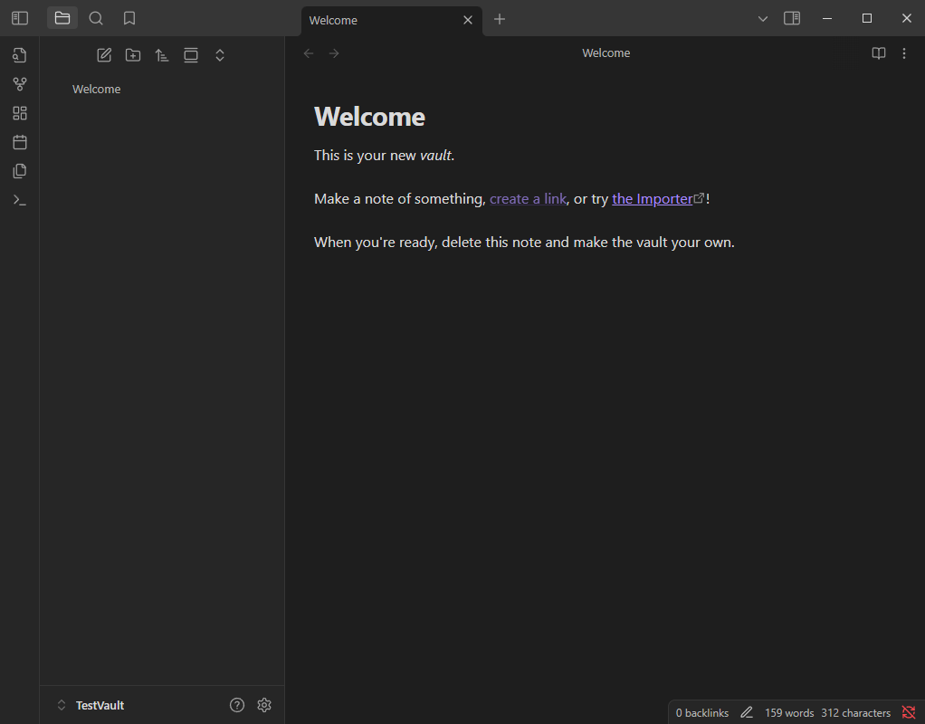Viewport: 925px width, 724px height.
Task: Open today's daily note calendar icon
Action: (20, 141)
